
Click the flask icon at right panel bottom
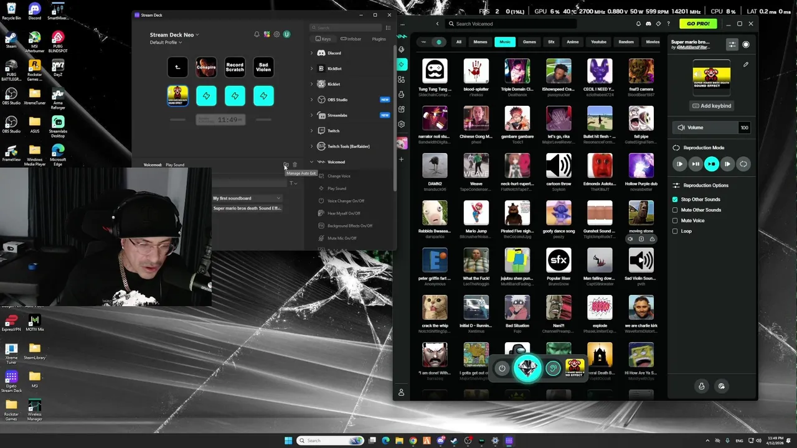702,386
